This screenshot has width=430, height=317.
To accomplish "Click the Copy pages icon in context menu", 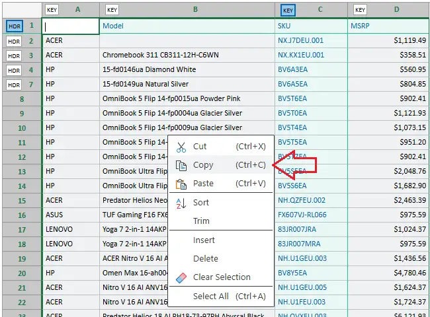I will [181, 166].
